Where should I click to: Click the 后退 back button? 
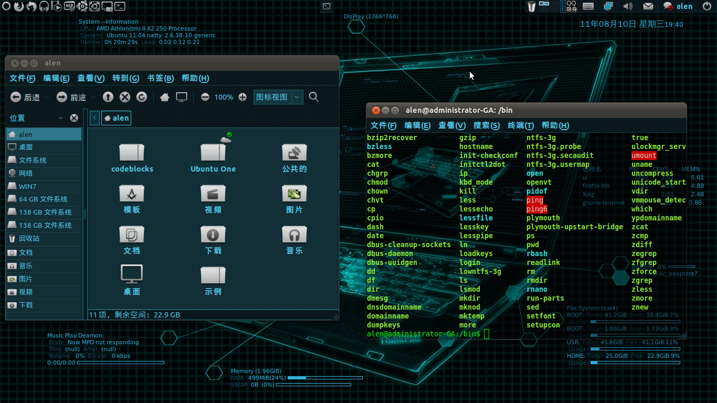(25, 97)
